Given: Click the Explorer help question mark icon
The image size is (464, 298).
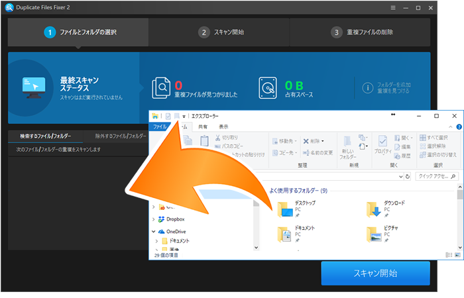Looking at the screenshot, I should [459, 127].
